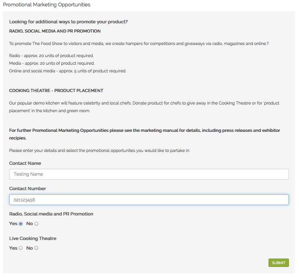Screen dimensions: 299x277
Task: Select Yes for Radio, Social media and PR Promotion
Action: (21, 224)
